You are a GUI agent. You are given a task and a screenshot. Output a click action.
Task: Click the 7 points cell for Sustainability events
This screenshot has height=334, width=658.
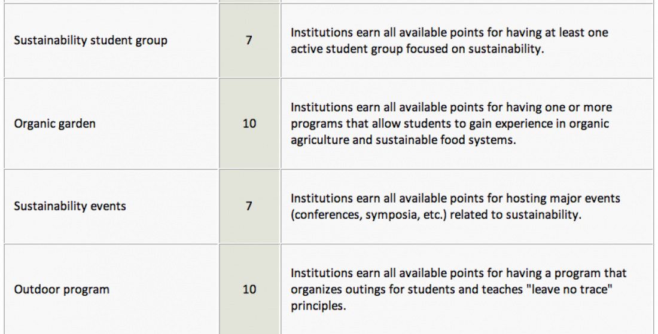click(x=249, y=206)
